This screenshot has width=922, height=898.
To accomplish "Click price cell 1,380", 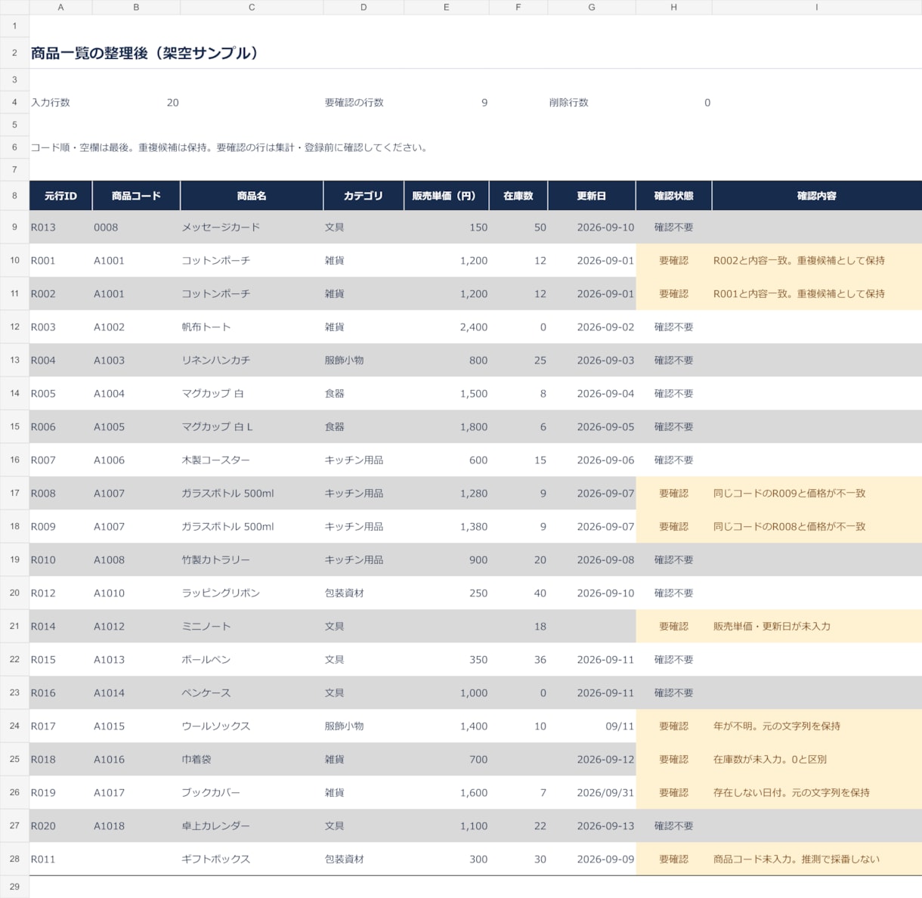I will click(474, 527).
